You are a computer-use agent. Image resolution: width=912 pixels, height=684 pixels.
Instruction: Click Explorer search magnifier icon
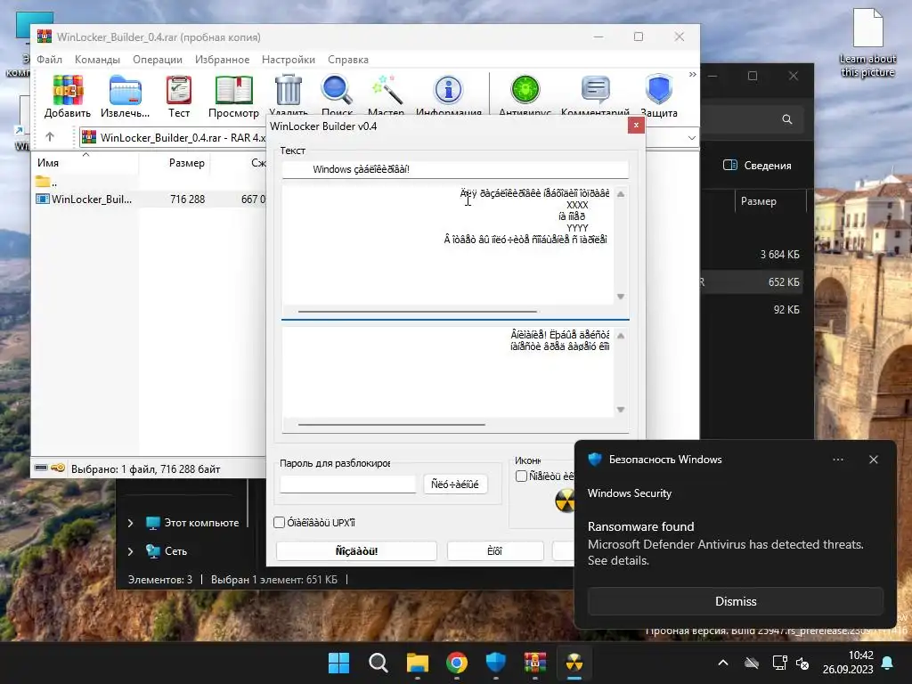click(787, 119)
